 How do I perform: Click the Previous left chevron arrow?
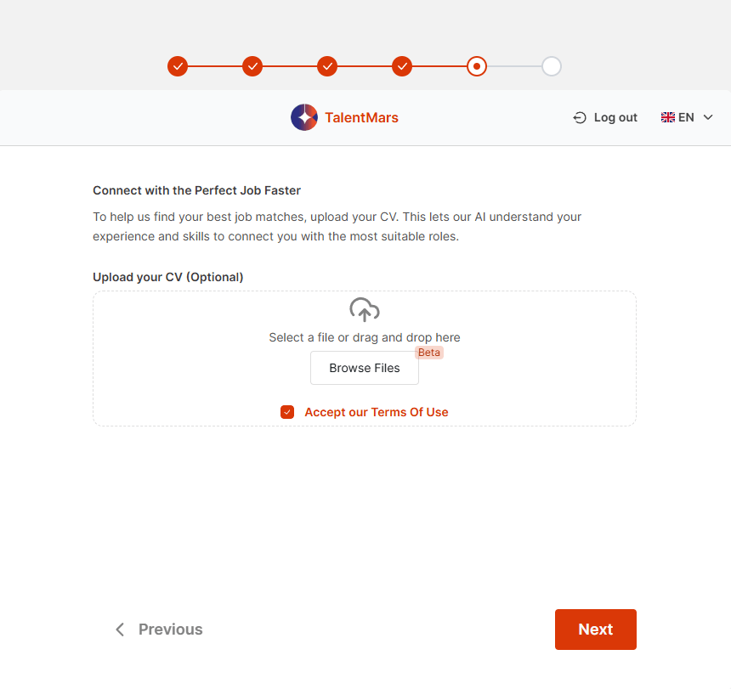click(120, 630)
